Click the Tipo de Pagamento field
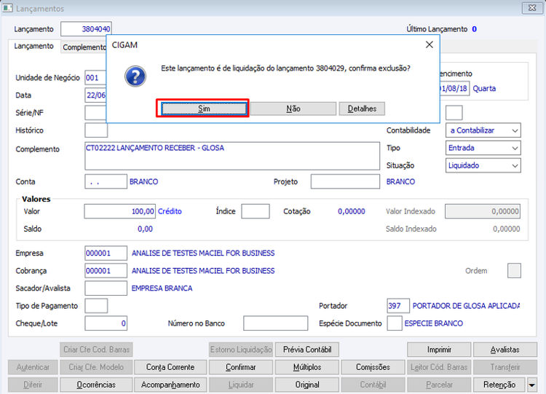The height and width of the screenshot is (394, 546). [x=96, y=306]
